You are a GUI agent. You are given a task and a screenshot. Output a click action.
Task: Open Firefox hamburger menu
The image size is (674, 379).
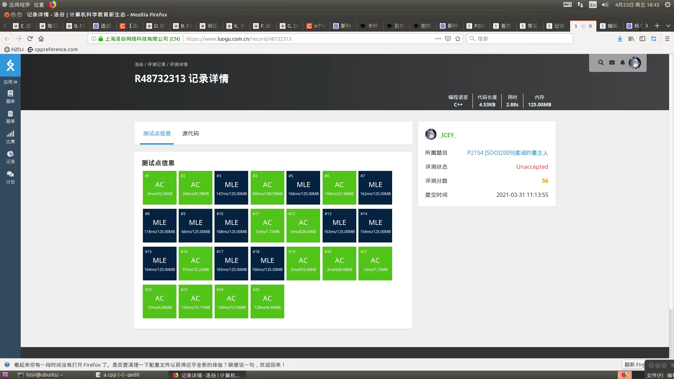(667, 39)
